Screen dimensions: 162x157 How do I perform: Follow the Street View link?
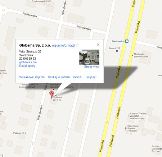92,67
